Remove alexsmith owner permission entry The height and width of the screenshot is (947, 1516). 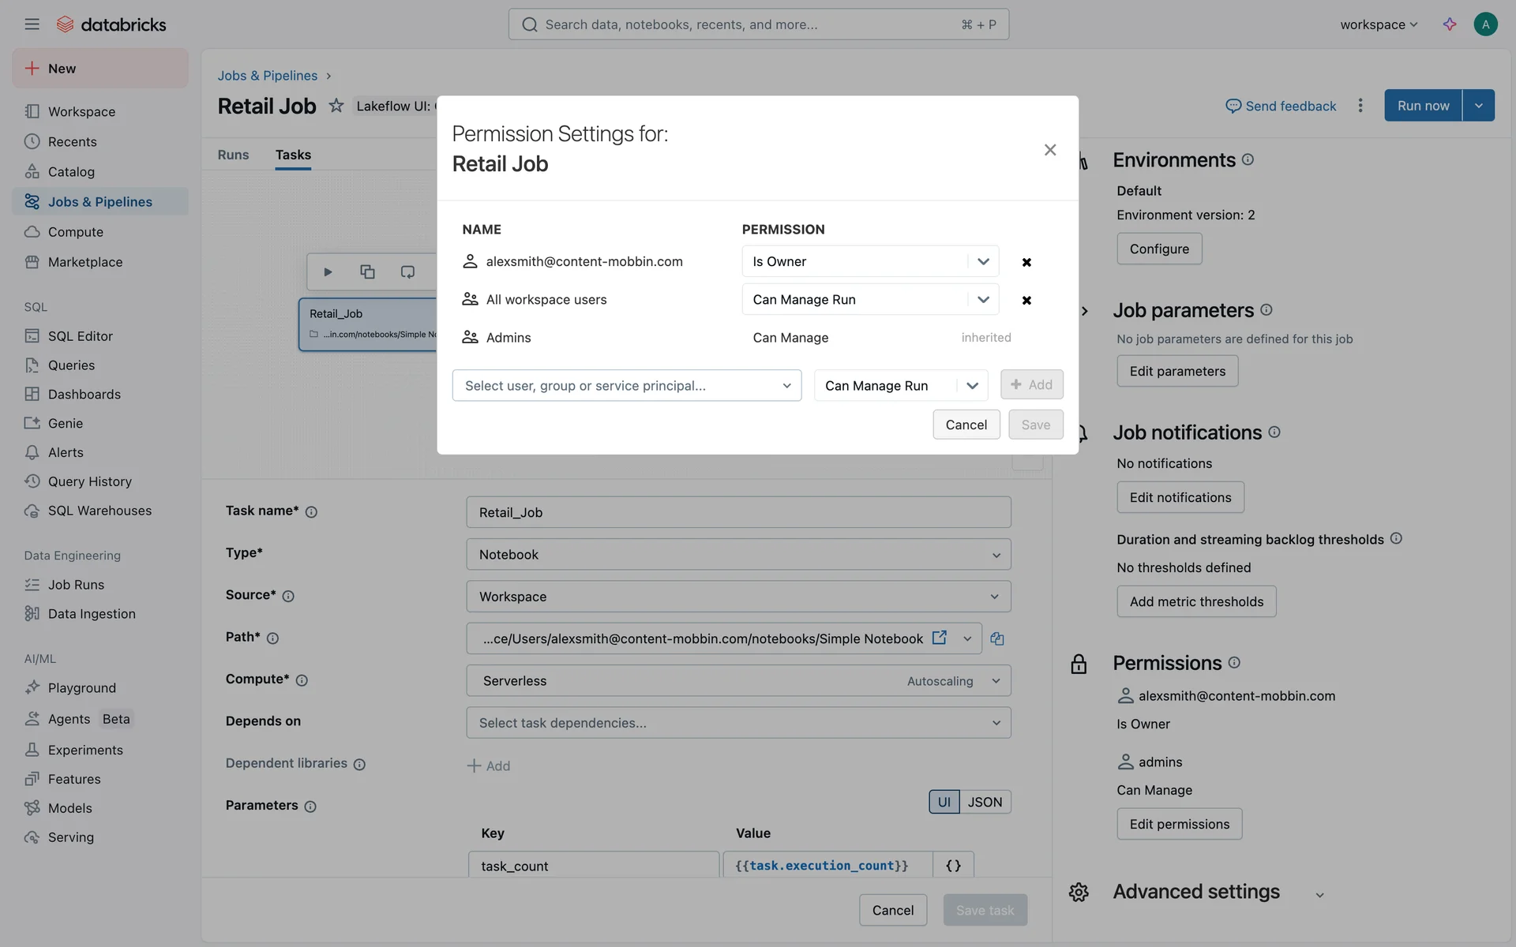[x=1026, y=262]
